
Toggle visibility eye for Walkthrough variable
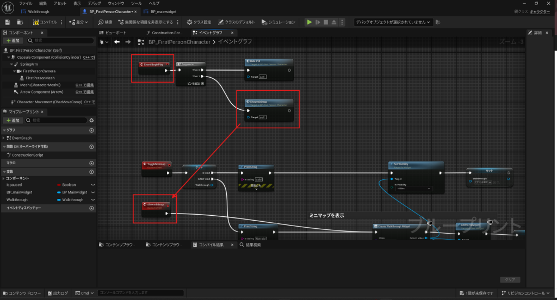(x=92, y=200)
